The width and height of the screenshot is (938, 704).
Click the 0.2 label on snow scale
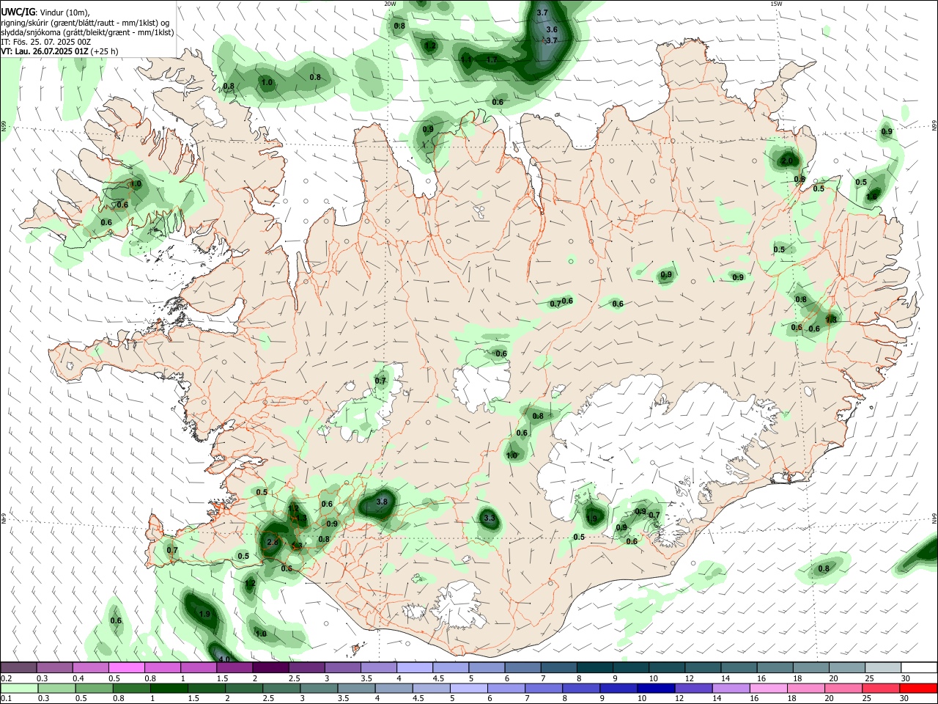tap(7, 678)
